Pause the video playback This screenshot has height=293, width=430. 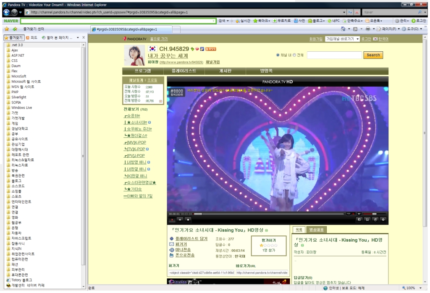click(x=180, y=220)
